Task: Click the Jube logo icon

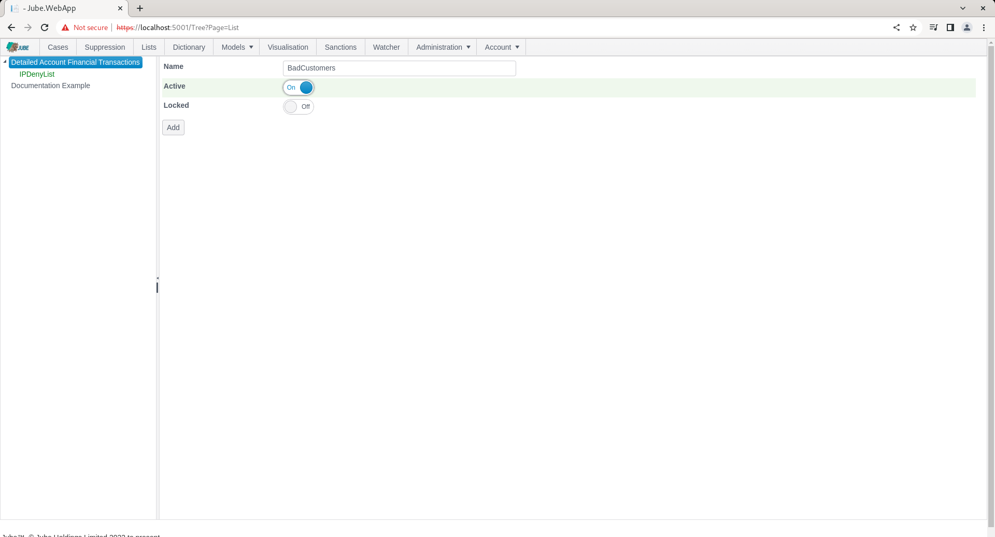Action: [x=18, y=47]
